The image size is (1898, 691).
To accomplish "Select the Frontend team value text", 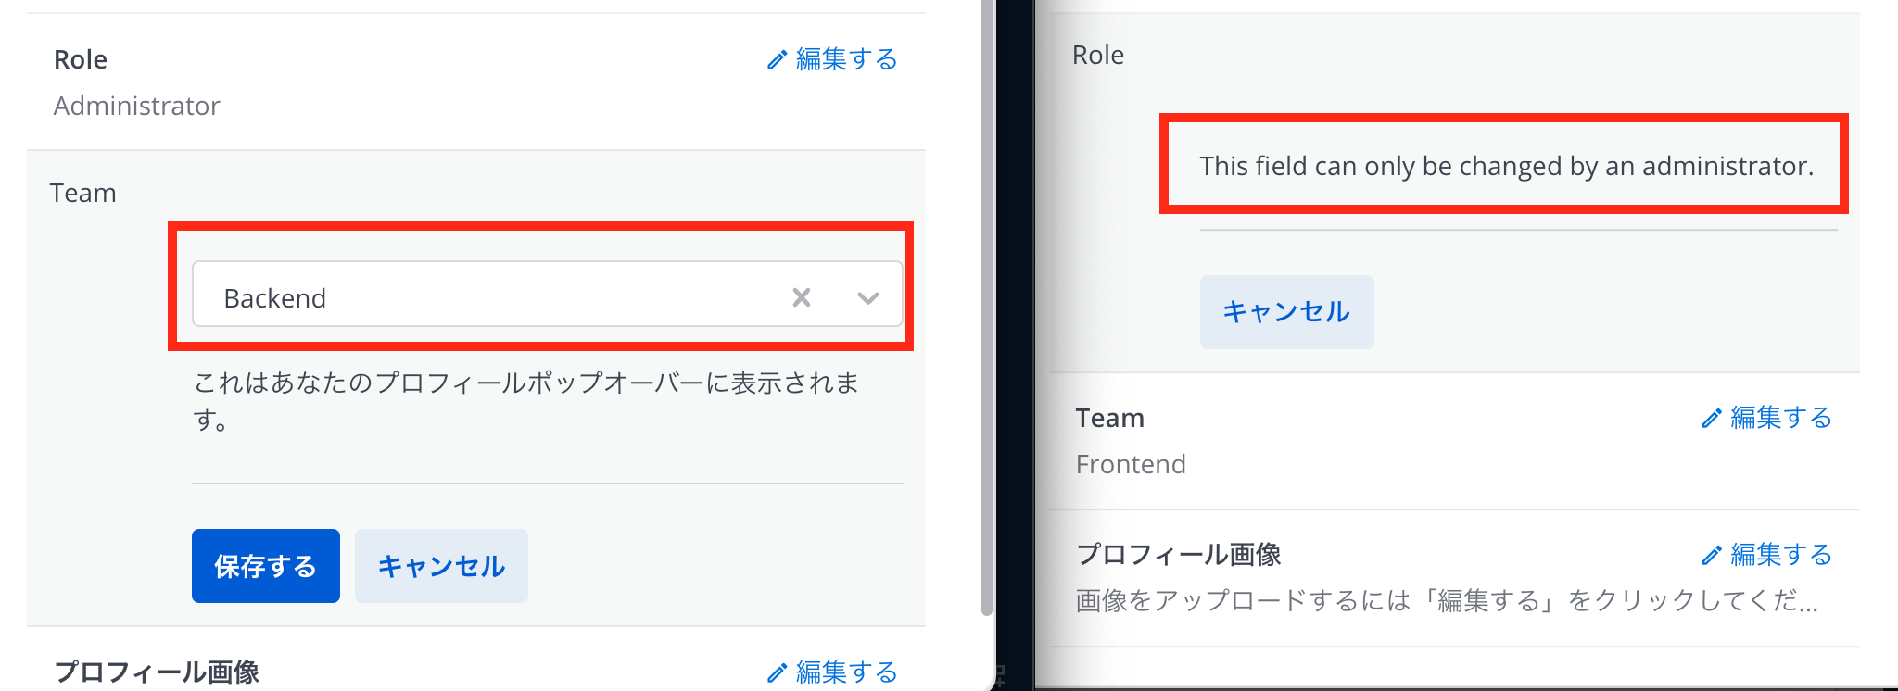I will 1131,464.
